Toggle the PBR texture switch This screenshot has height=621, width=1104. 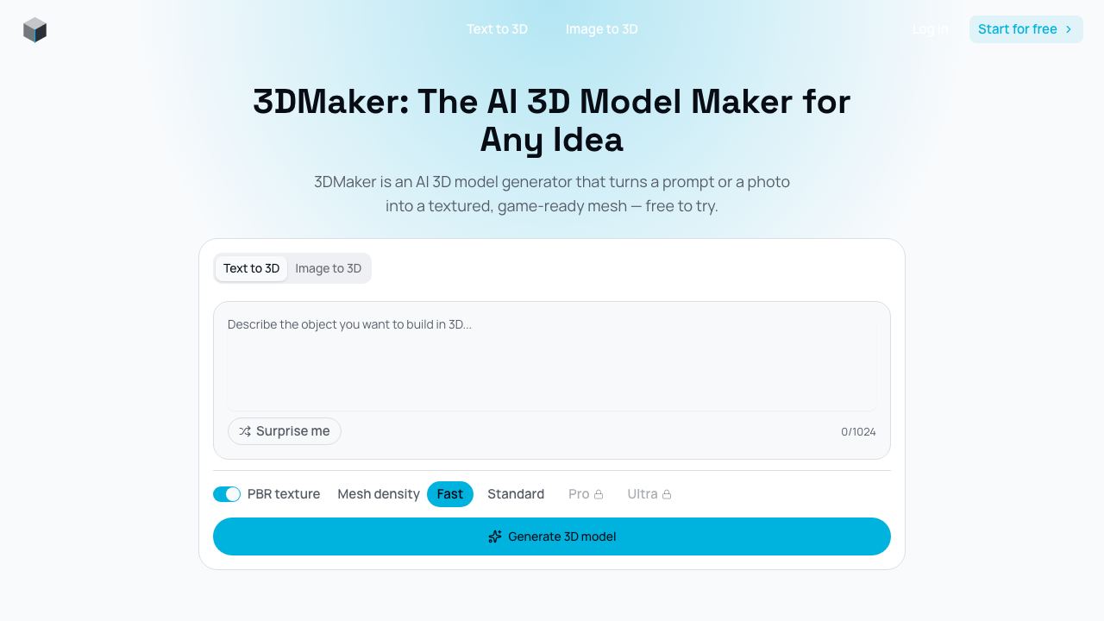pos(227,494)
